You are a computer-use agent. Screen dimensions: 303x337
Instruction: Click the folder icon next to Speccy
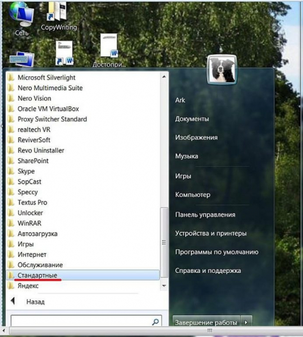[x=11, y=192]
